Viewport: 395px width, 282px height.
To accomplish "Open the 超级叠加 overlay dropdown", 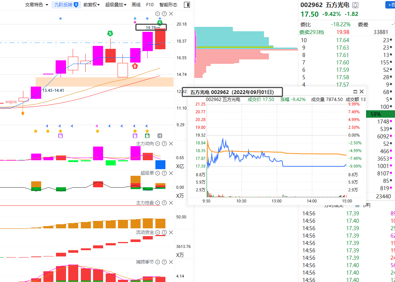I will point(116,5).
